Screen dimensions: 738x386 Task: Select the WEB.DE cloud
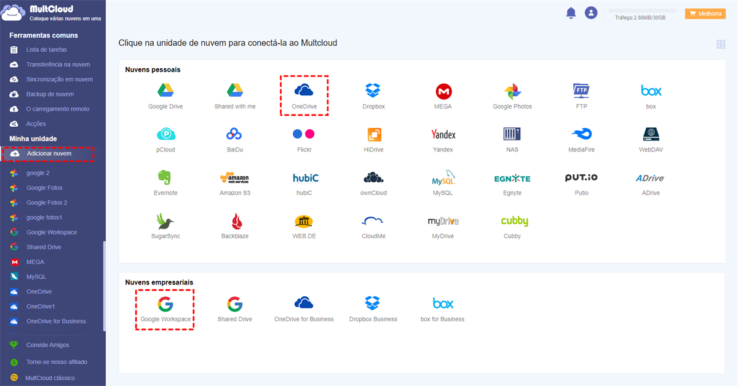pos(304,226)
